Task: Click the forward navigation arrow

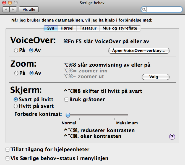Action: point(13,9)
